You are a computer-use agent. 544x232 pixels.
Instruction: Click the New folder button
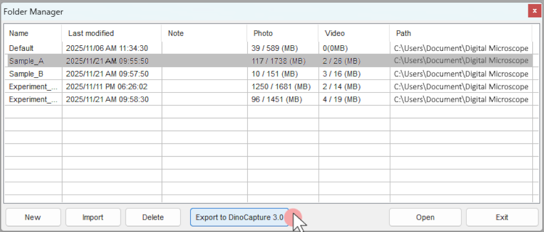33,217
